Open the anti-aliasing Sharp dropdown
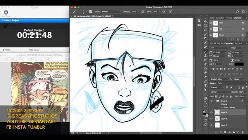 click(239, 79)
